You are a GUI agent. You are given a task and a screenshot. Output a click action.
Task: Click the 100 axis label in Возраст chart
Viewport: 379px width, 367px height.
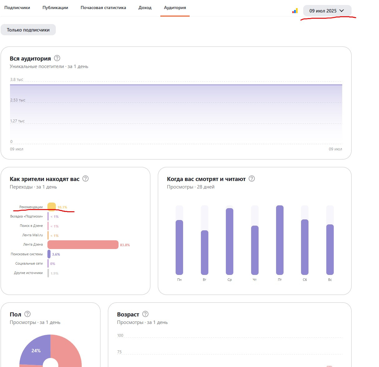tap(120, 335)
